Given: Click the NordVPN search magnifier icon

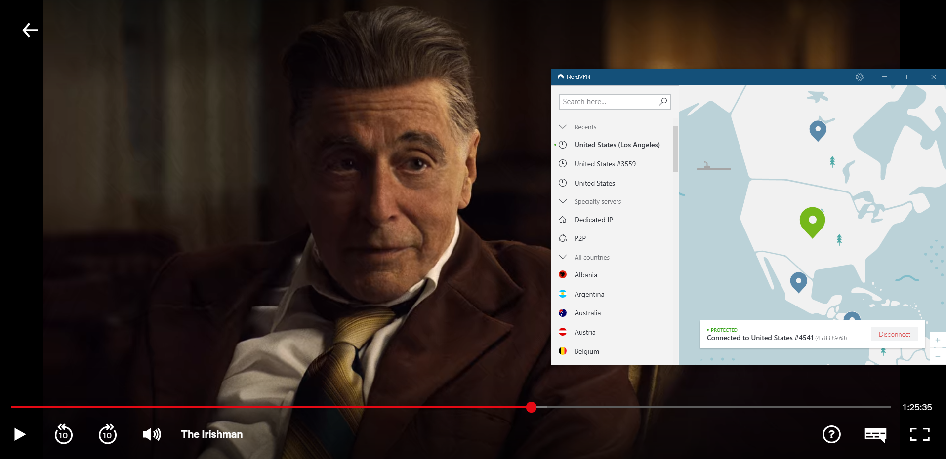Looking at the screenshot, I should click(663, 102).
